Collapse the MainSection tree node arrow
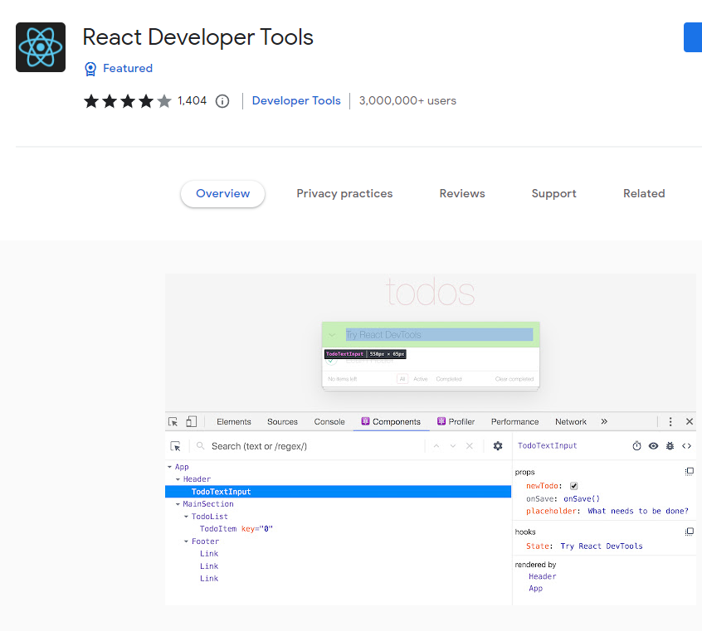702x631 pixels. tap(178, 504)
